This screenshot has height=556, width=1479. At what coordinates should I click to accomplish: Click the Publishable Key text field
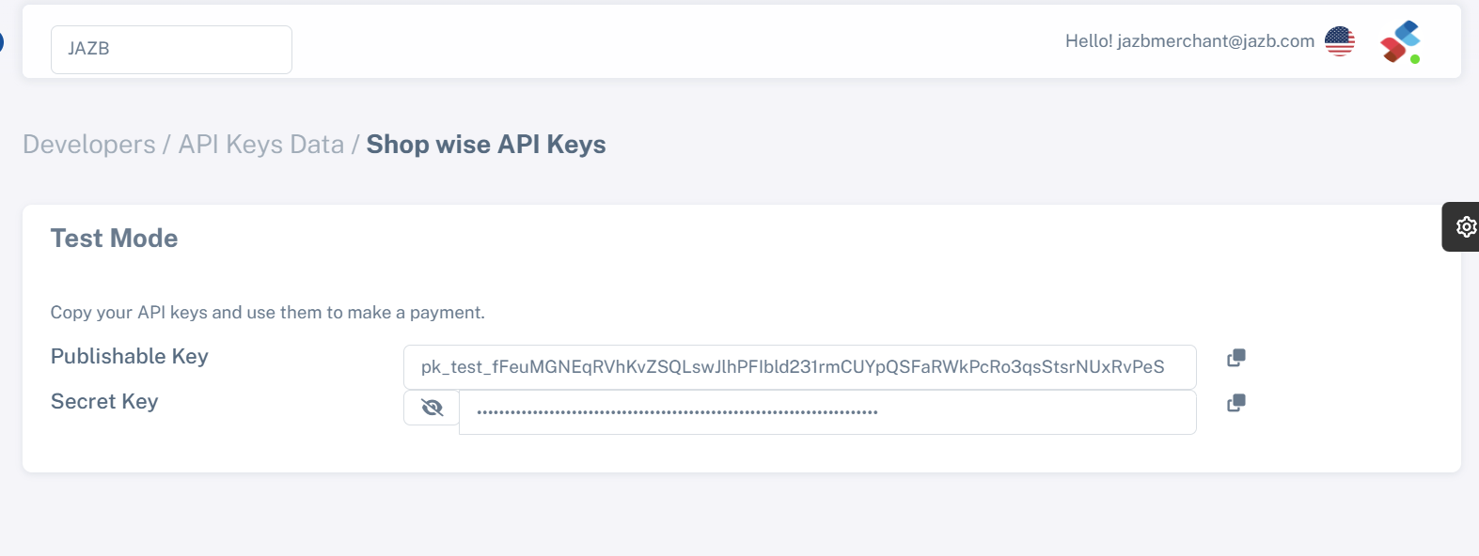[799, 367]
